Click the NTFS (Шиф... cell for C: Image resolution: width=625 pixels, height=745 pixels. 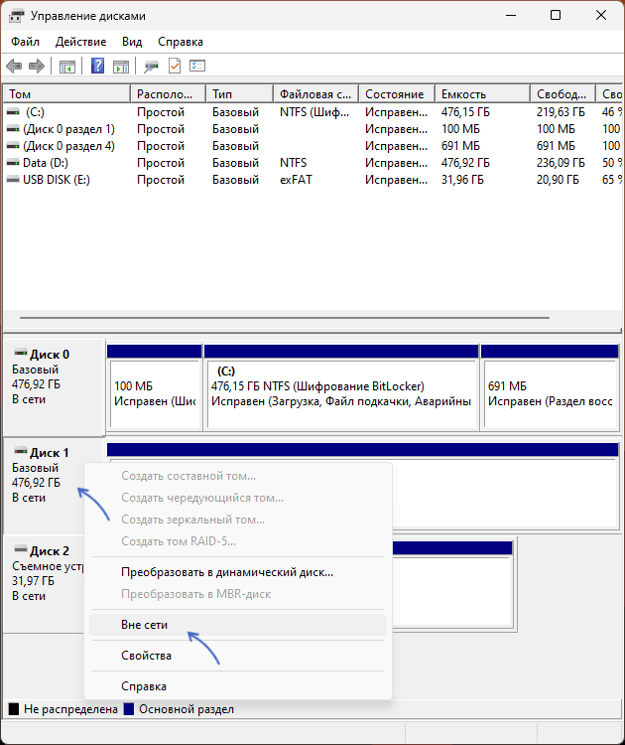[314, 112]
